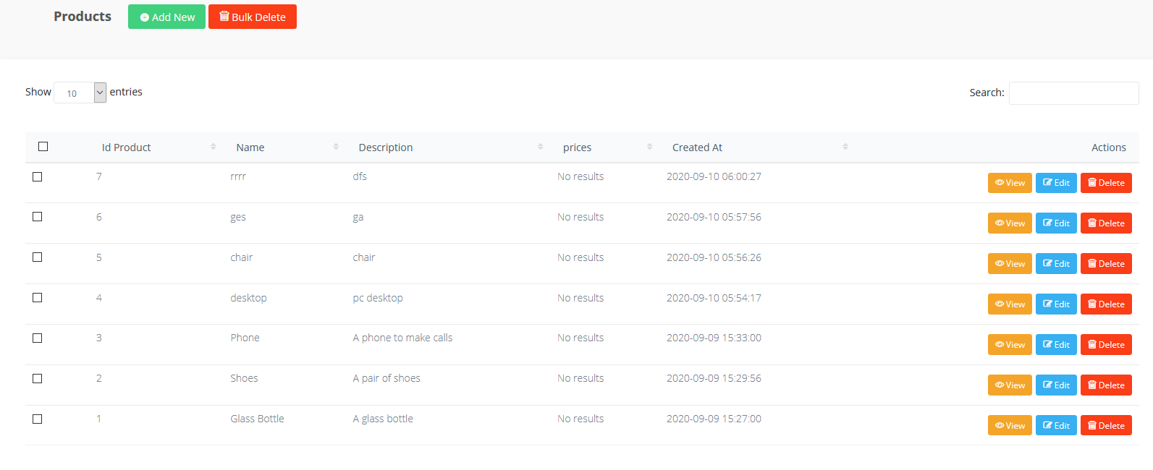
Task: Delete product rrrr
Action: pyautogui.click(x=1106, y=183)
